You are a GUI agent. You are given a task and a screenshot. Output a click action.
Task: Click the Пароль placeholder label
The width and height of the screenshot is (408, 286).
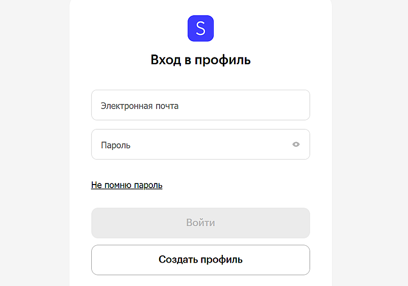pyautogui.click(x=116, y=145)
